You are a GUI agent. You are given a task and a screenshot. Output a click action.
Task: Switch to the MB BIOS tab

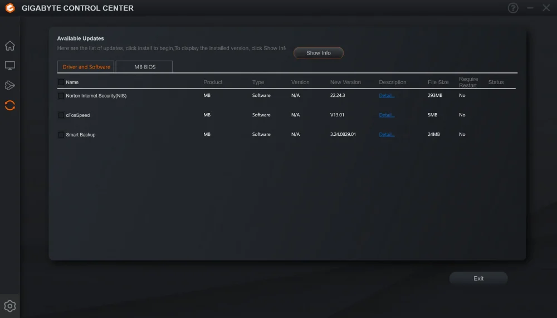coord(144,67)
